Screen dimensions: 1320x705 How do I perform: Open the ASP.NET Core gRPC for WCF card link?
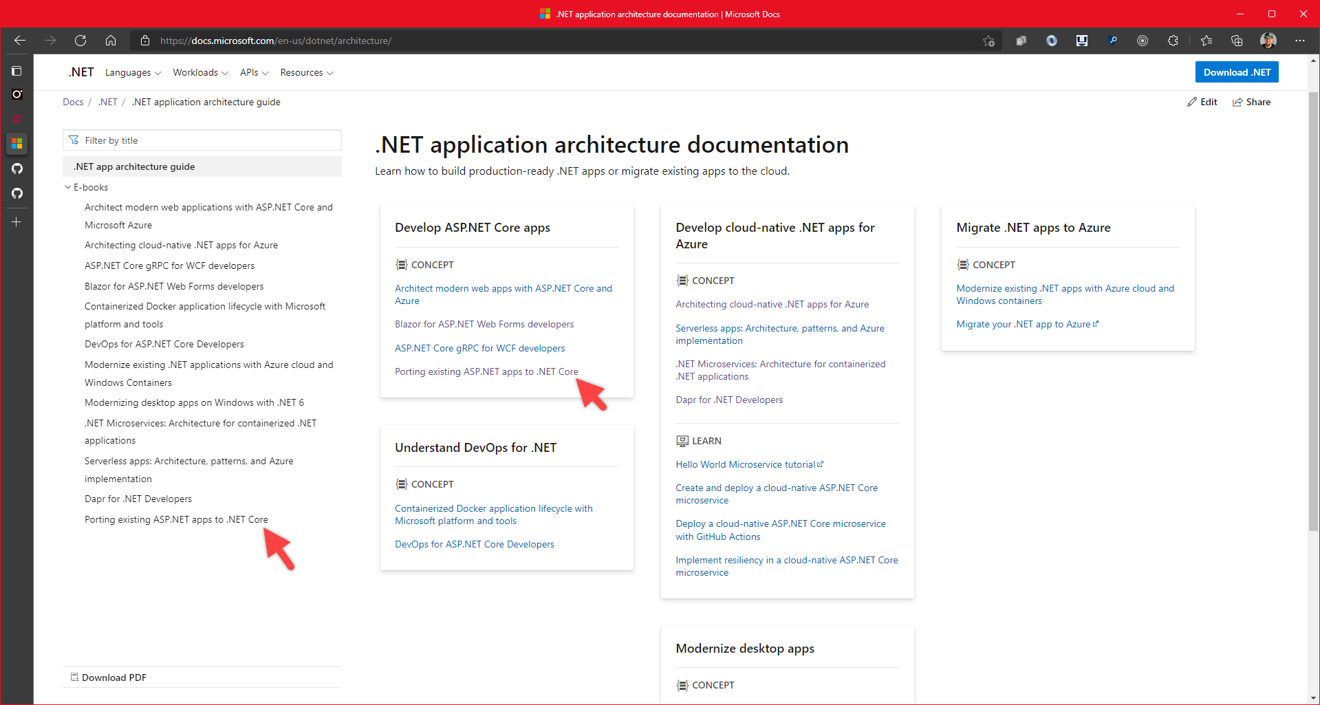(479, 348)
